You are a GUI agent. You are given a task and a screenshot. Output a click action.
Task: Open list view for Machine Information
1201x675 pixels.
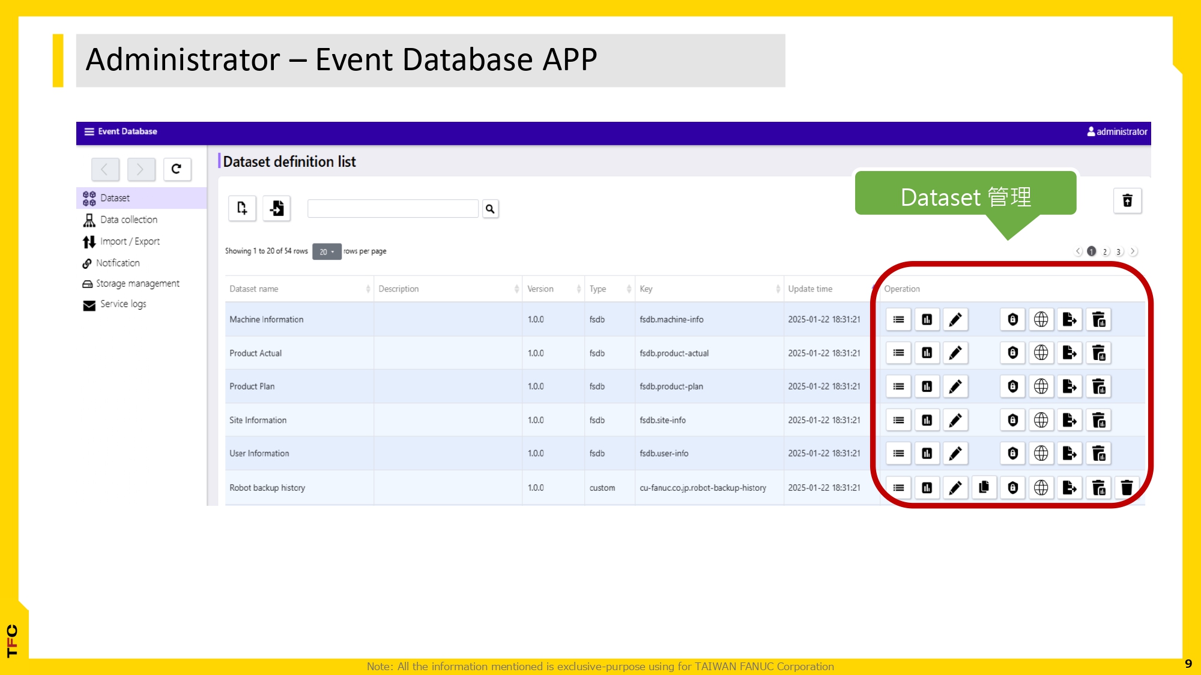899,320
